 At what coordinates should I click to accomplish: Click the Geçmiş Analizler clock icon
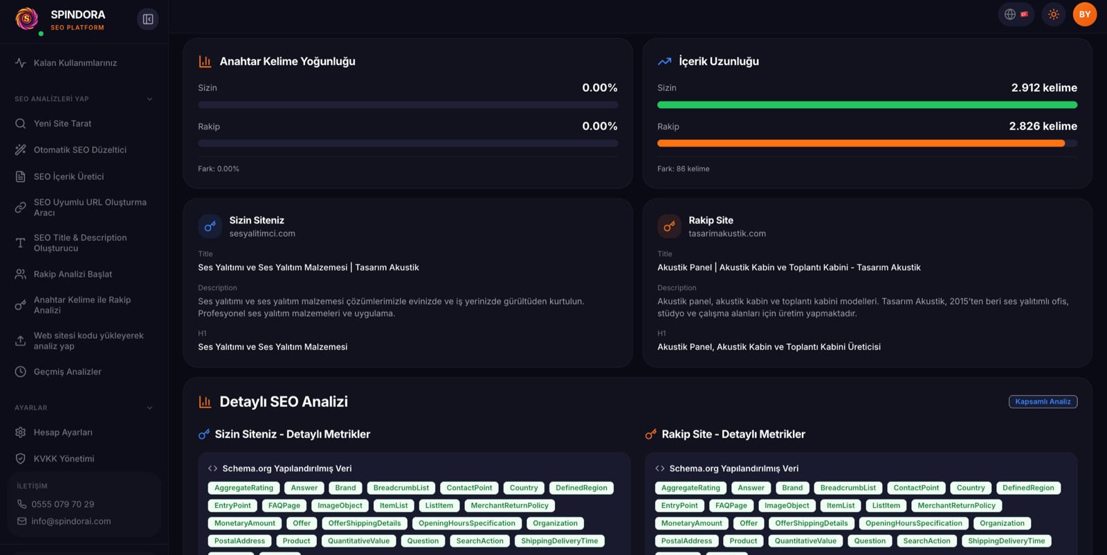21,372
